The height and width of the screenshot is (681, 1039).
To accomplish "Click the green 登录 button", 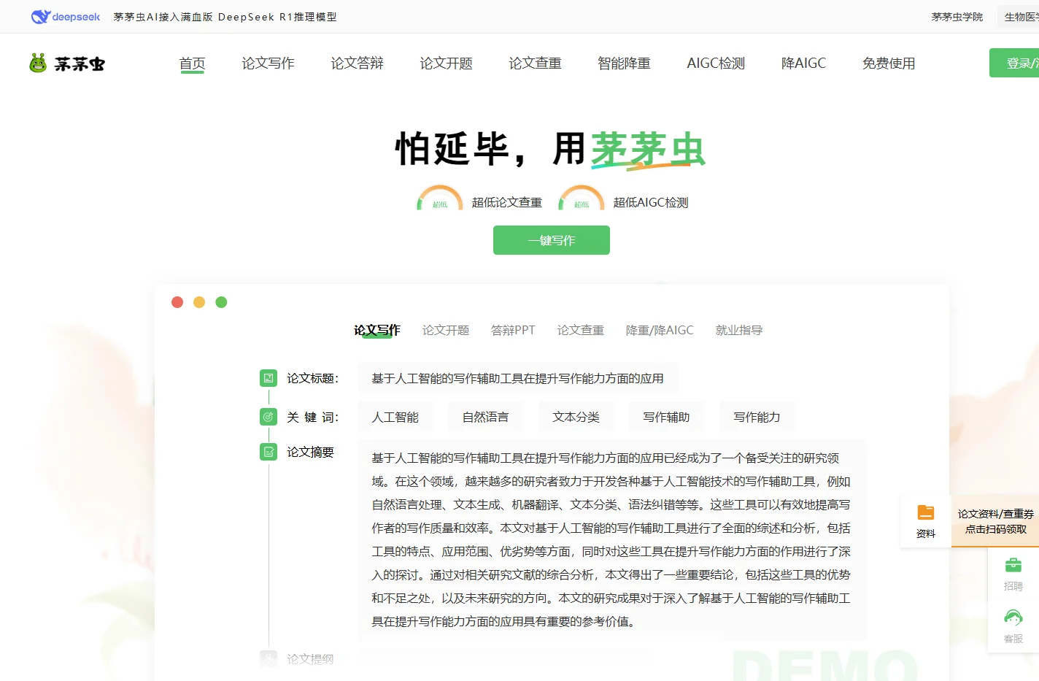I will tap(1014, 63).
